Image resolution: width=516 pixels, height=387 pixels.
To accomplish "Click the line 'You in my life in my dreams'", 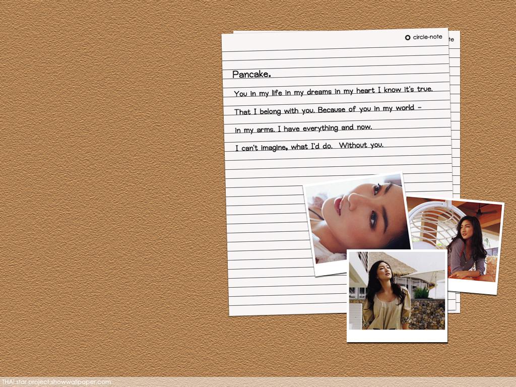I will coord(334,92).
